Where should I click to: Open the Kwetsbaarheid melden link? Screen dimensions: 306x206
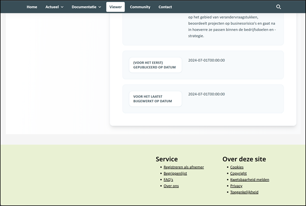click(x=250, y=180)
